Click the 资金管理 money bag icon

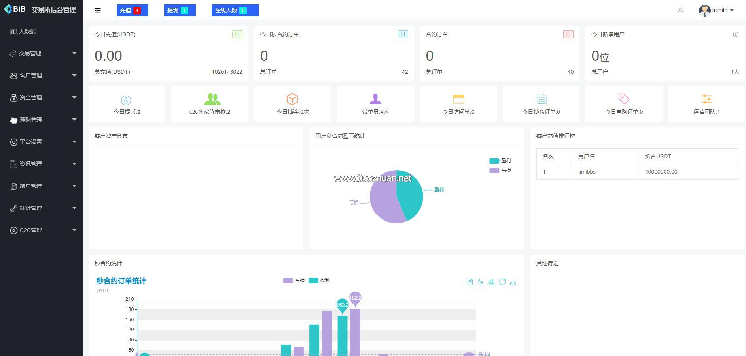point(14,97)
